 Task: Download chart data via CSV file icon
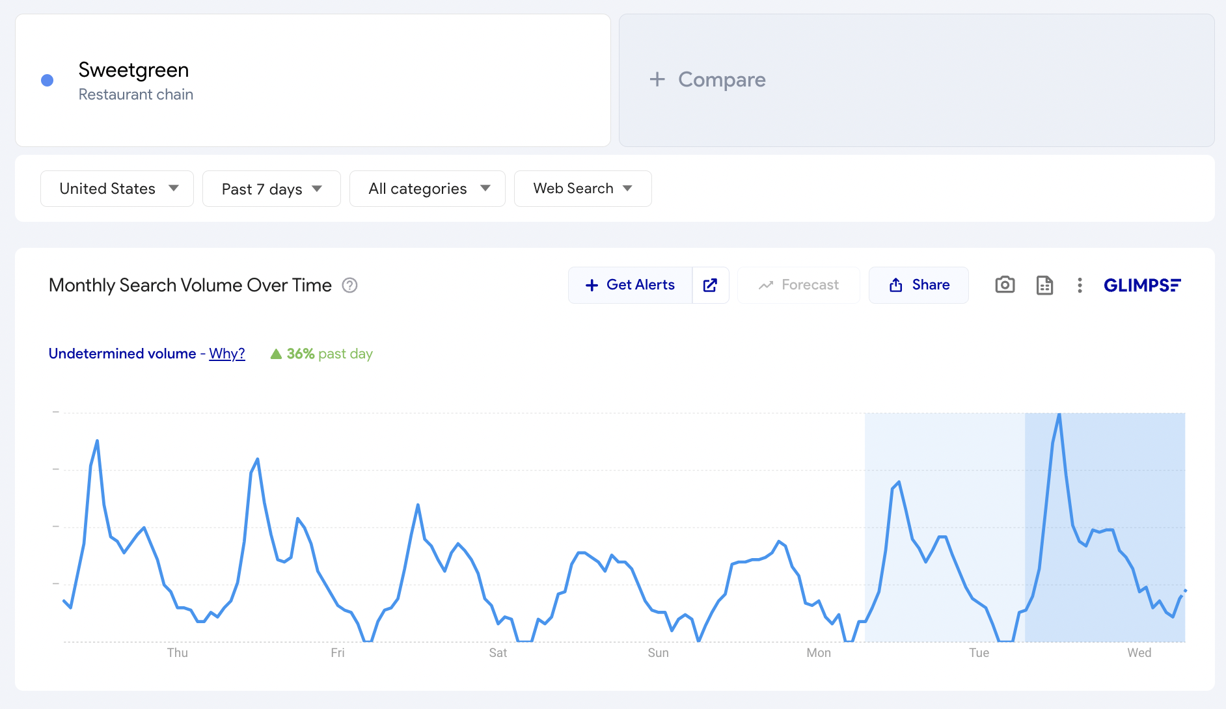click(1044, 285)
